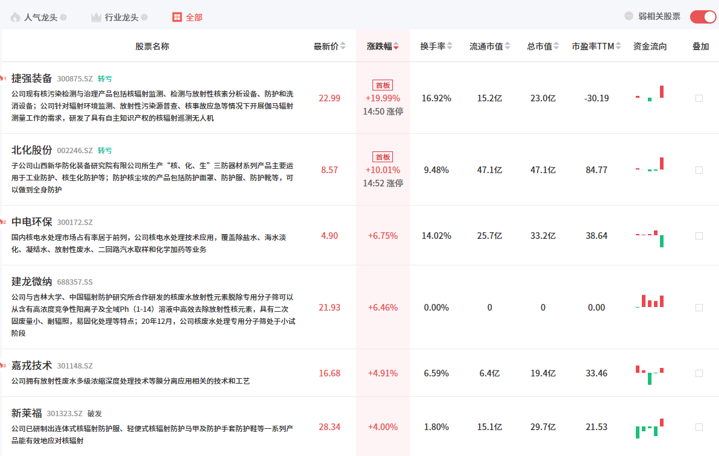Tick the 叠加 checkbox for 嘉戎技术
719x456 pixels.
tap(699, 373)
